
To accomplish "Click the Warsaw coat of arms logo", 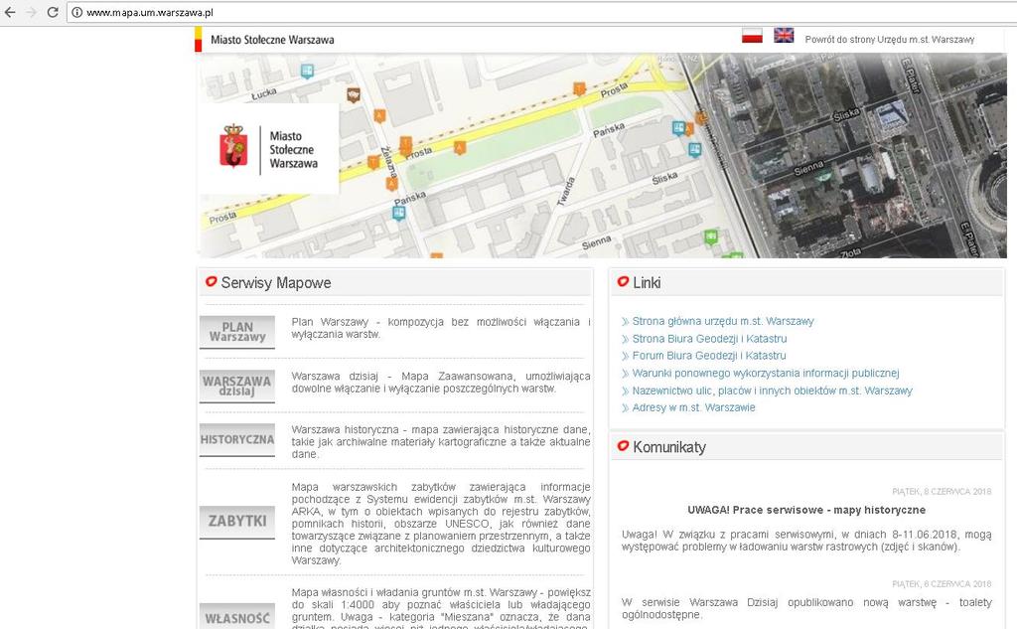I will tap(233, 147).
